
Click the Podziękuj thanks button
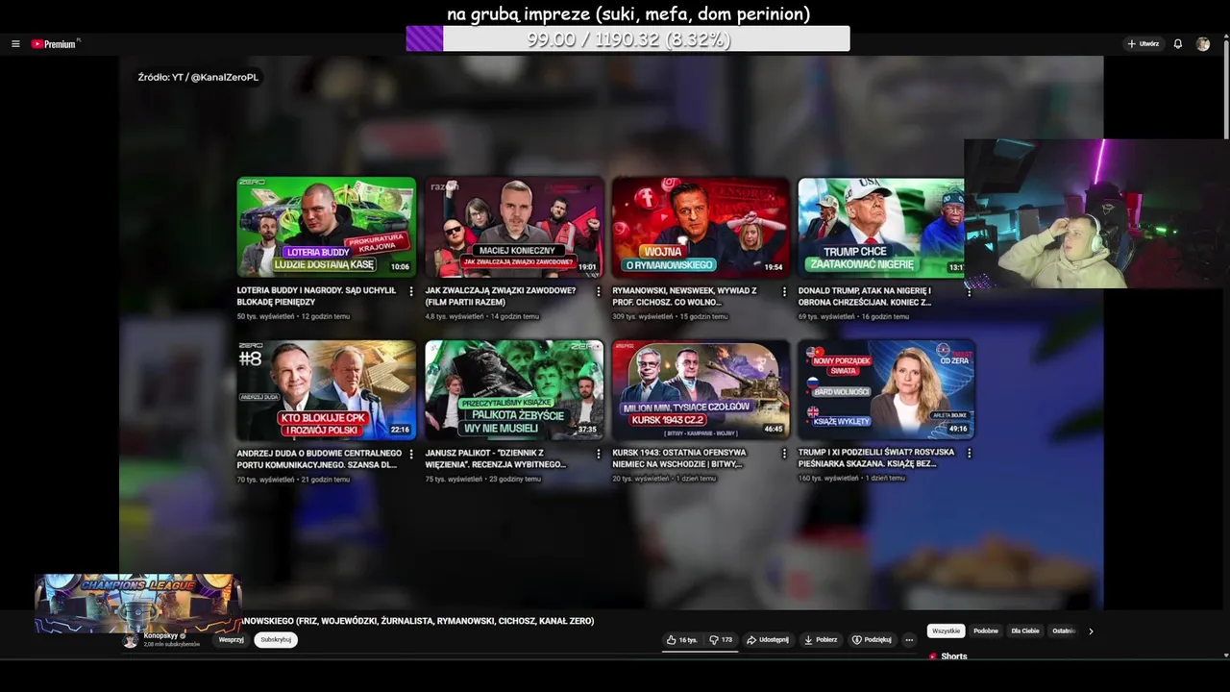pyautogui.click(x=872, y=640)
